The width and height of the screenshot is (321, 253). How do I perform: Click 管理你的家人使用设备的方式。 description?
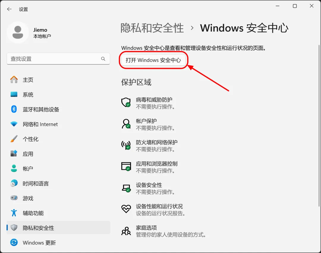pyautogui.click(x=171, y=235)
